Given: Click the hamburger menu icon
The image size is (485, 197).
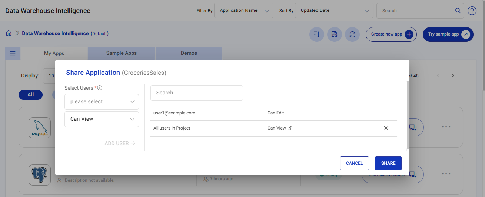Looking at the screenshot, I should (13, 53).
